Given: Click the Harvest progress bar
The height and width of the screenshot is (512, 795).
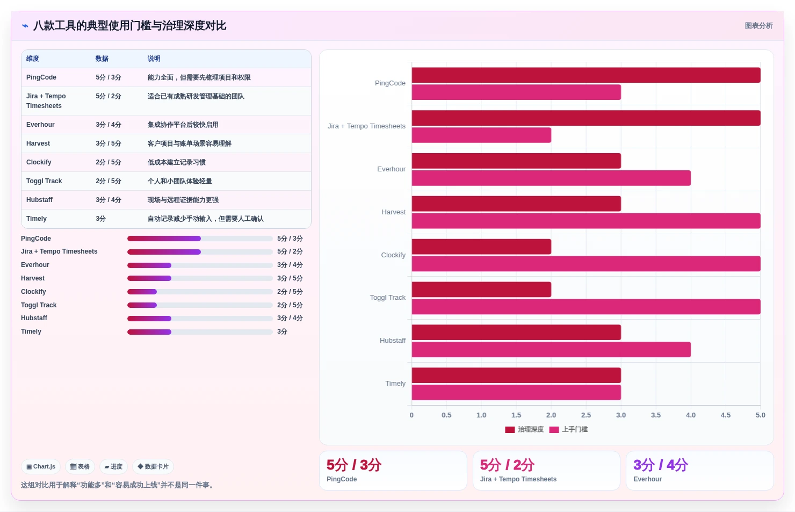Looking at the screenshot, I should 200,278.
